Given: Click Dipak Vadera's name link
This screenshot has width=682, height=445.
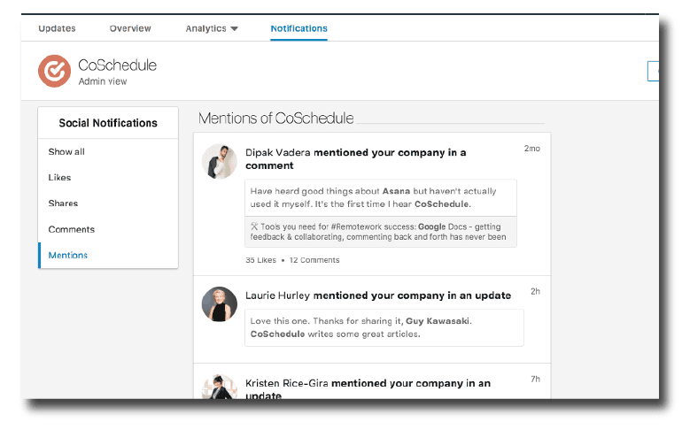Looking at the screenshot, I should pos(278,152).
